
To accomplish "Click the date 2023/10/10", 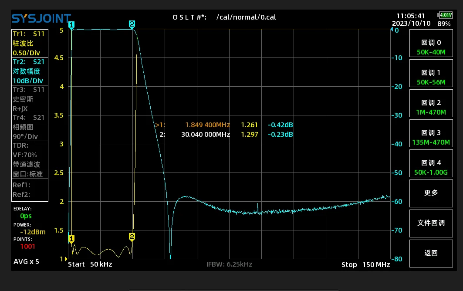I will 411,24.
